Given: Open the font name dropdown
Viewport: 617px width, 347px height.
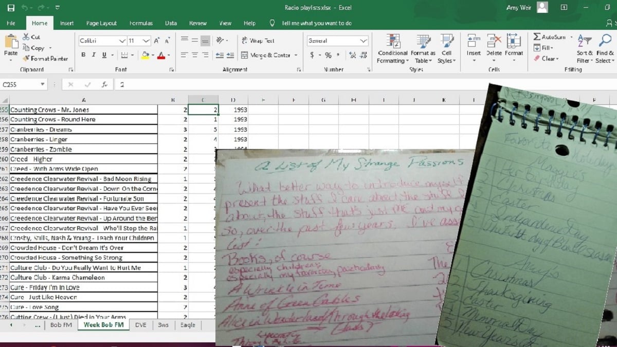Looking at the screenshot, I should coord(122,40).
